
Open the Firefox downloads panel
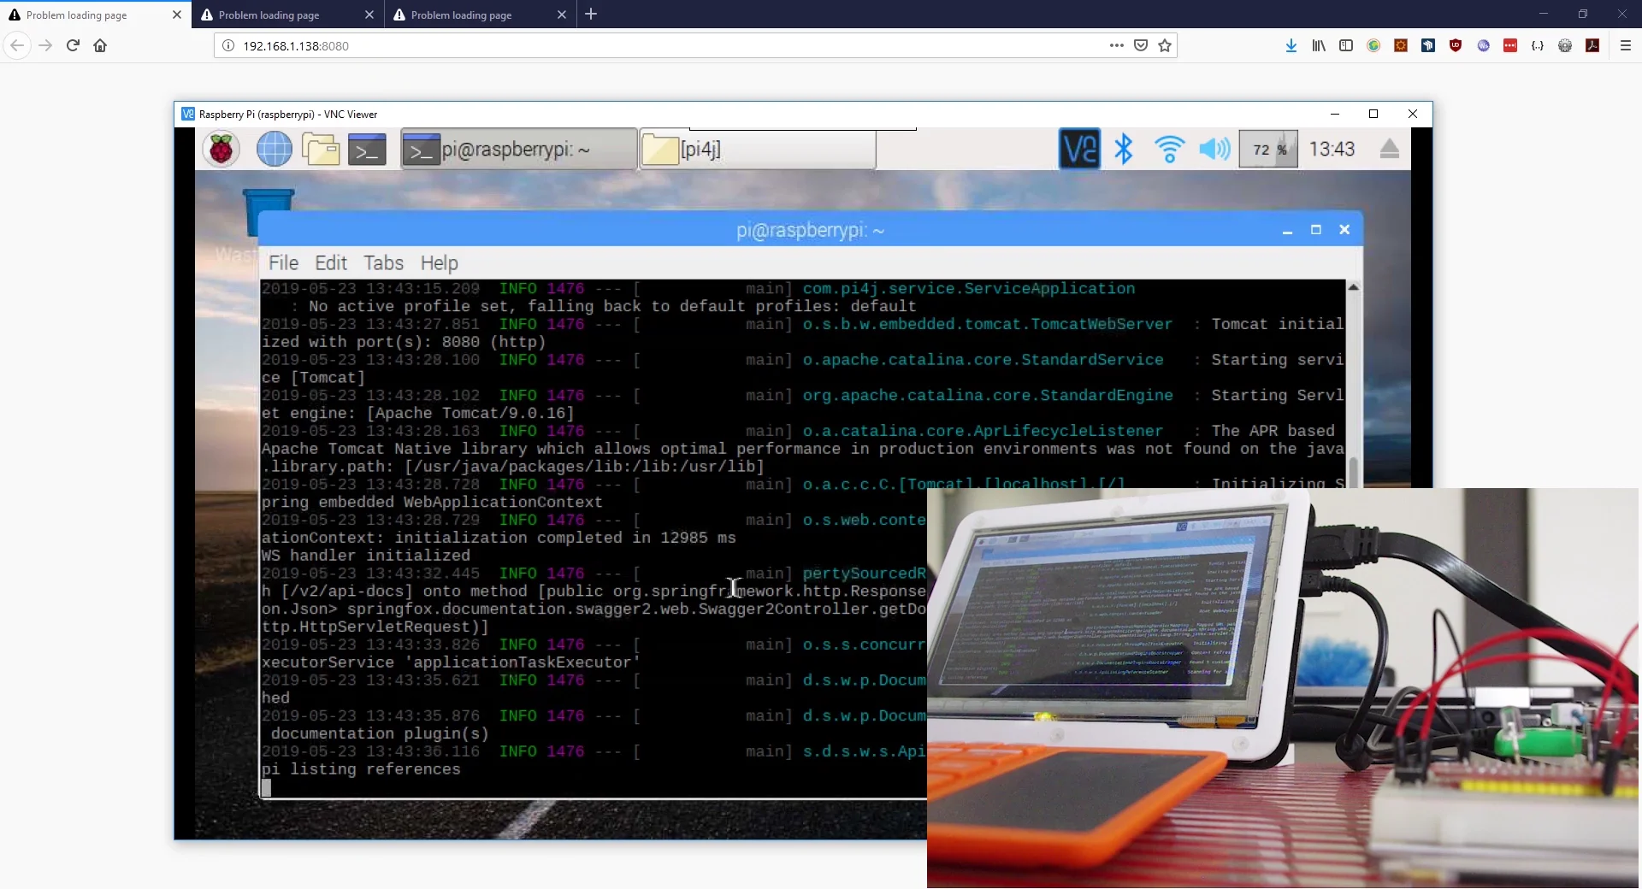pyautogui.click(x=1291, y=45)
